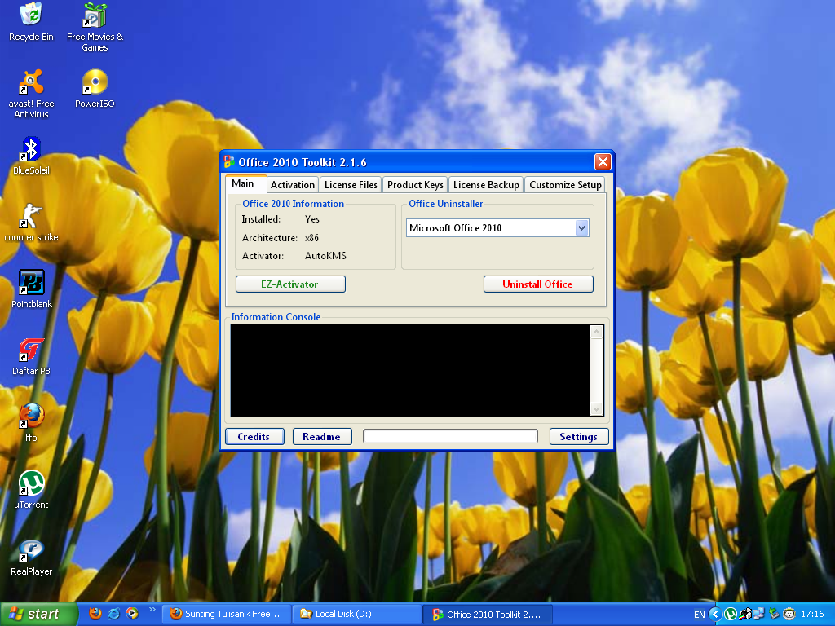
Task: Close the Office 2010 Toolkit window
Action: point(603,162)
